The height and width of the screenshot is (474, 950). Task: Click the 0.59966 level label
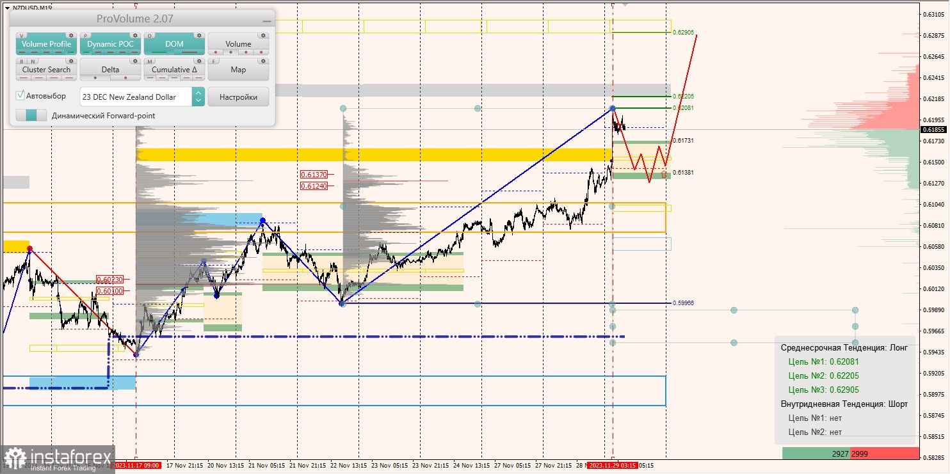tap(684, 303)
